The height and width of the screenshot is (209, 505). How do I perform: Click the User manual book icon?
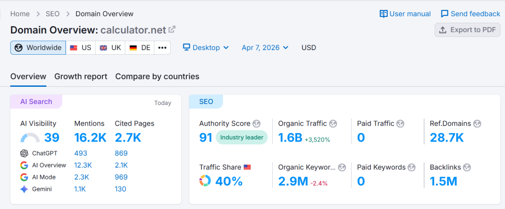tap(384, 14)
